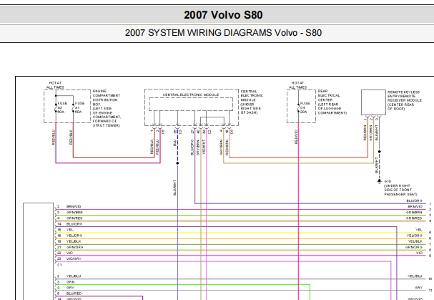Click left-side YEL label
This screenshot has width=434, height=300.
(70, 230)
